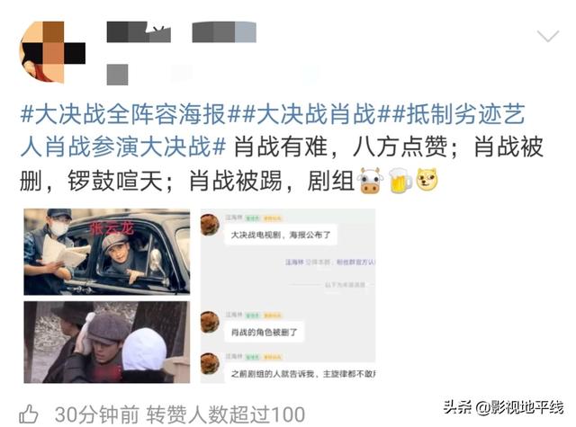
Task: Open the chat screenshot image
Action: 288,296
